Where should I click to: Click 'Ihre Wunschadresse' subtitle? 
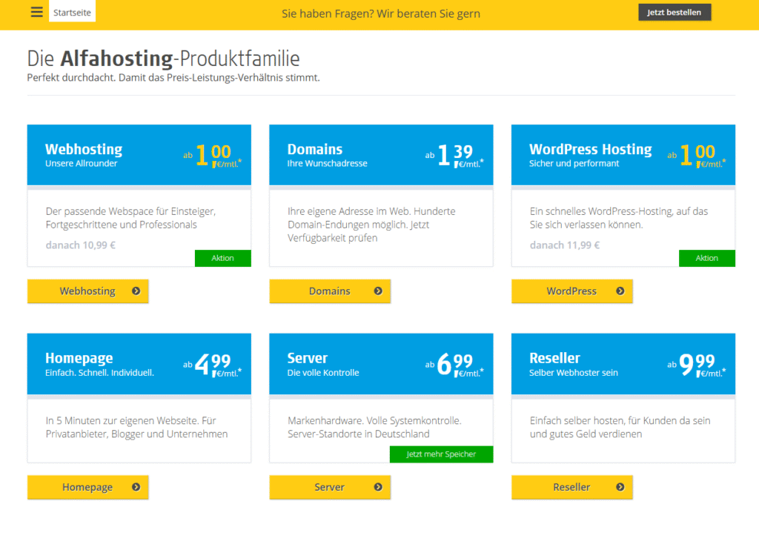pos(327,164)
